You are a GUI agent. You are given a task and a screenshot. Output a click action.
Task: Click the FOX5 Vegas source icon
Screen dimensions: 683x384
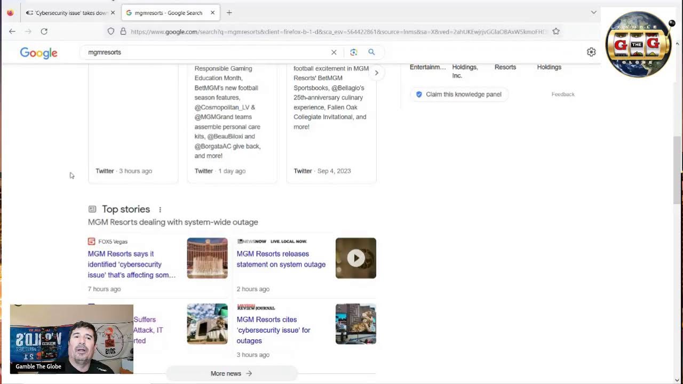91,242
